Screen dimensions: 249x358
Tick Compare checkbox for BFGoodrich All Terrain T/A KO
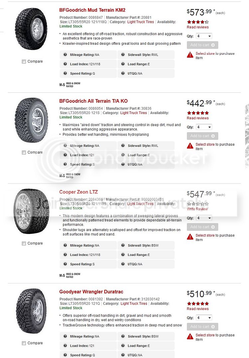point(24,152)
